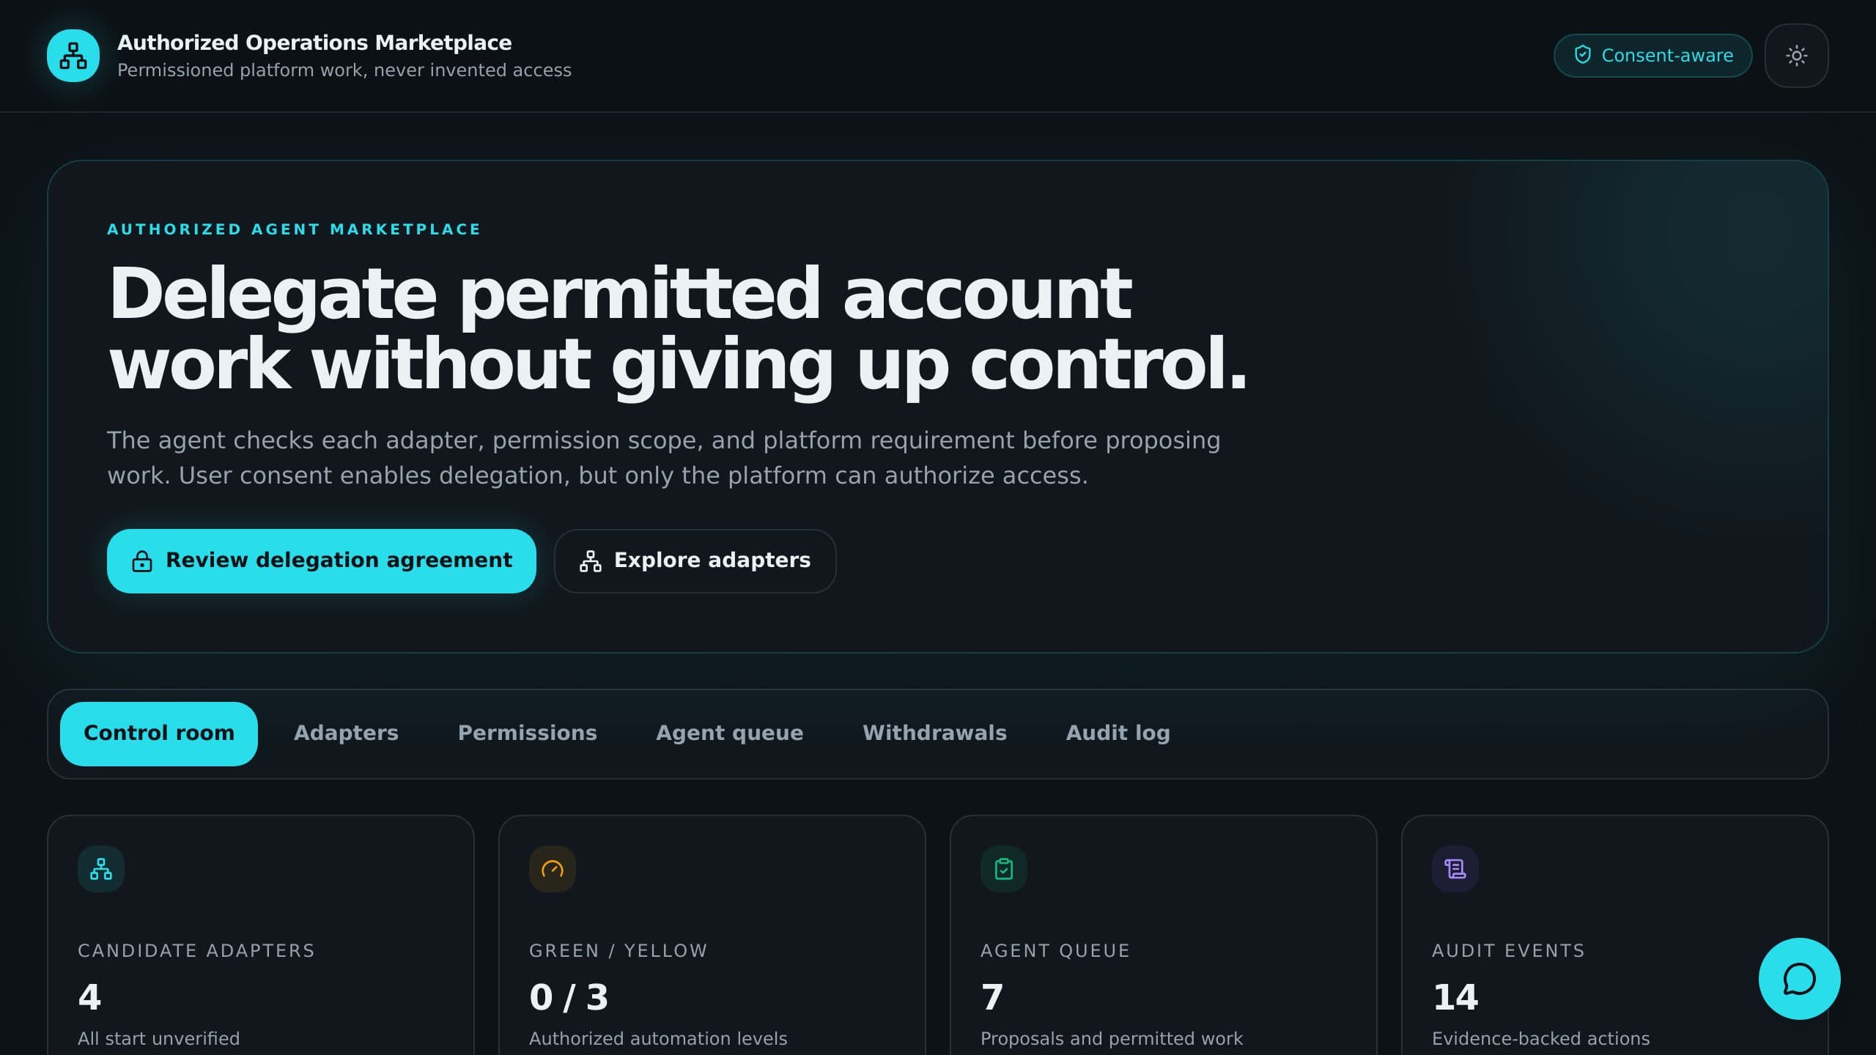Select the Agent Queue stat card

(x=1163, y=935)
